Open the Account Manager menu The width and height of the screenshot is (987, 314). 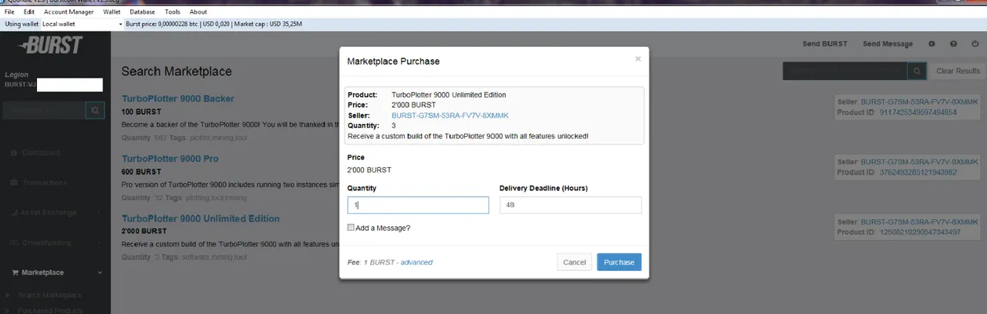(x=69, y=12)
